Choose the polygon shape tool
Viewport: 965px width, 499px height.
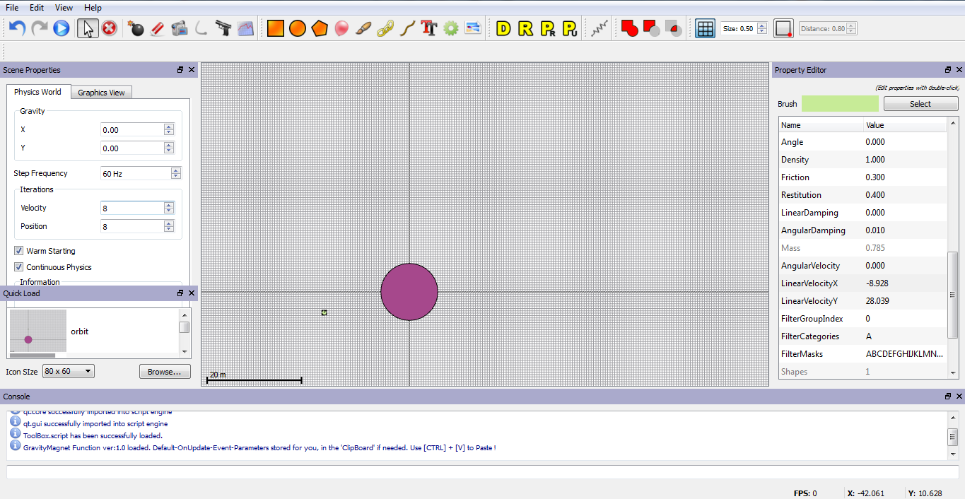(x=319, y=28)
